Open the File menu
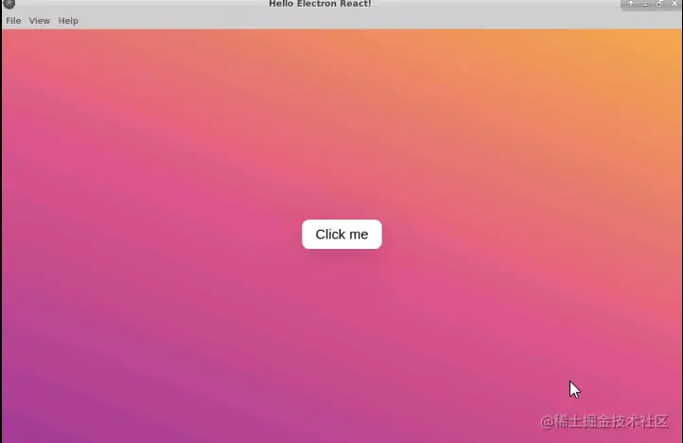Image resolution: width=683 pixels, height=443 pixels. 13,21
